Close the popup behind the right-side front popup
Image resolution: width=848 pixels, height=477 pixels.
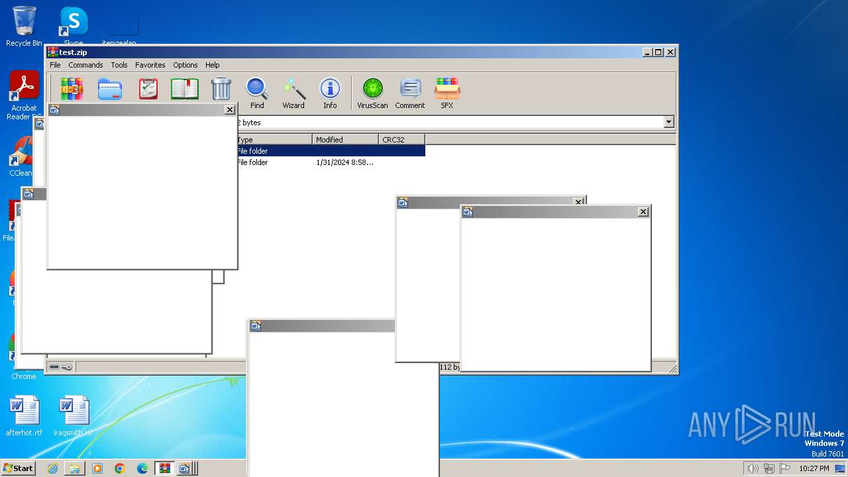pos(578,202)
